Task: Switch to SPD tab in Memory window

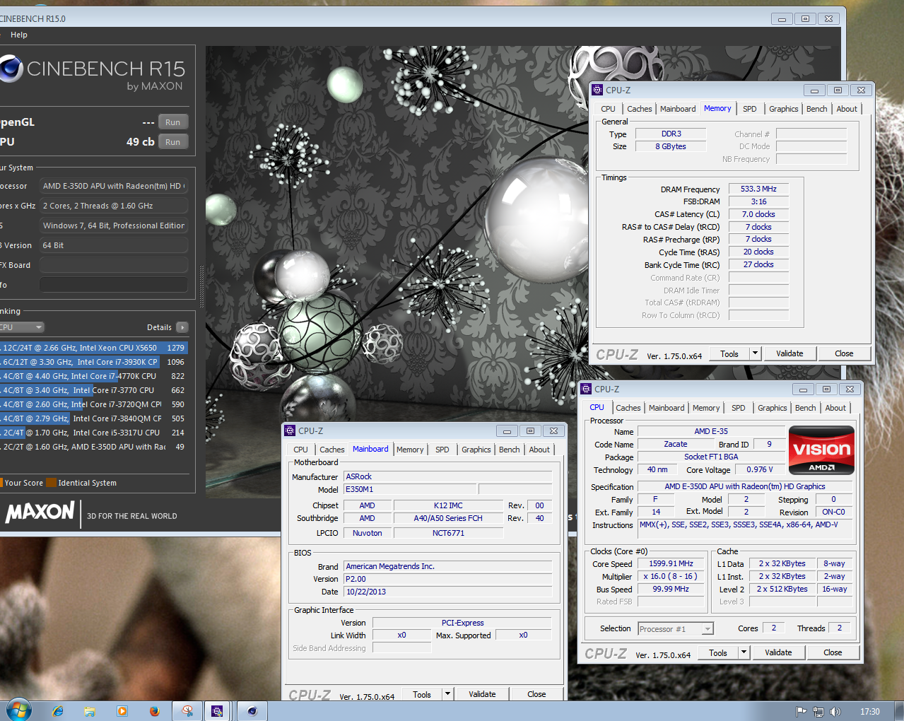Action: pos(750,109)
